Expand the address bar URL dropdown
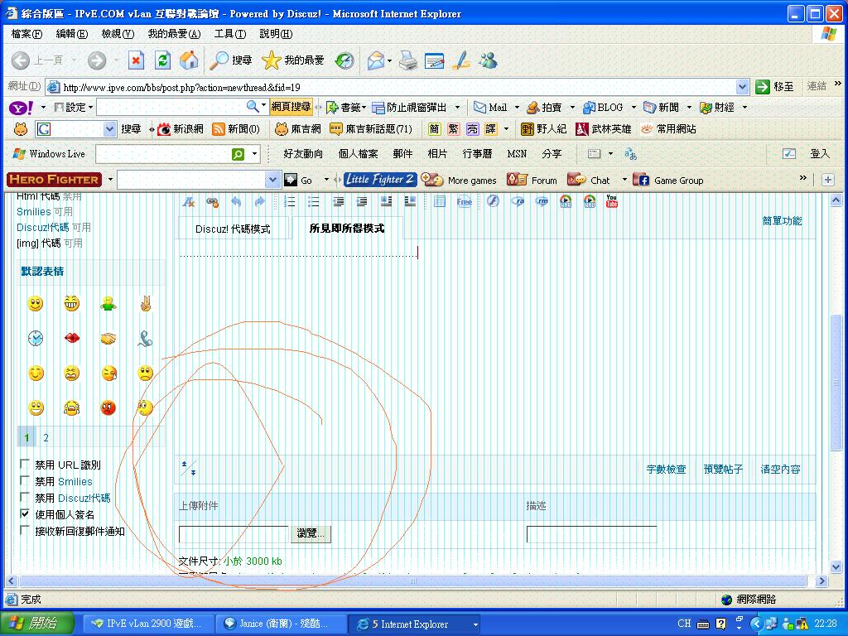This screenshot has height=636, width=848. [x=742, y=87]
